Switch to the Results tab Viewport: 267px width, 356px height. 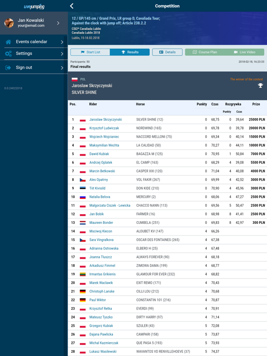tap(130, 52)
